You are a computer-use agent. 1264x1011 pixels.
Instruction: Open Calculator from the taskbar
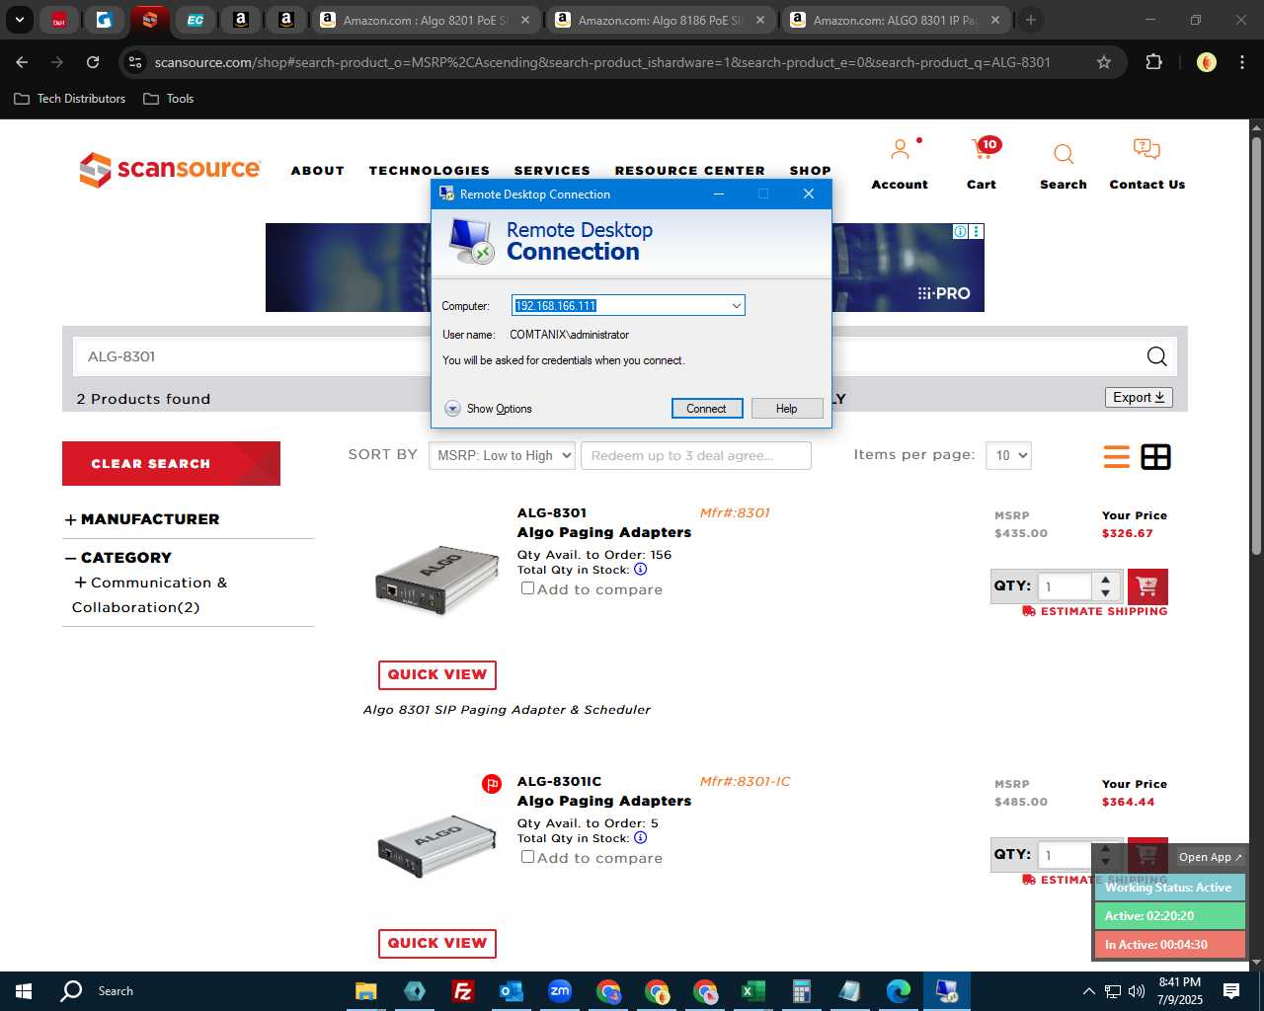click(x=801, y=991)
